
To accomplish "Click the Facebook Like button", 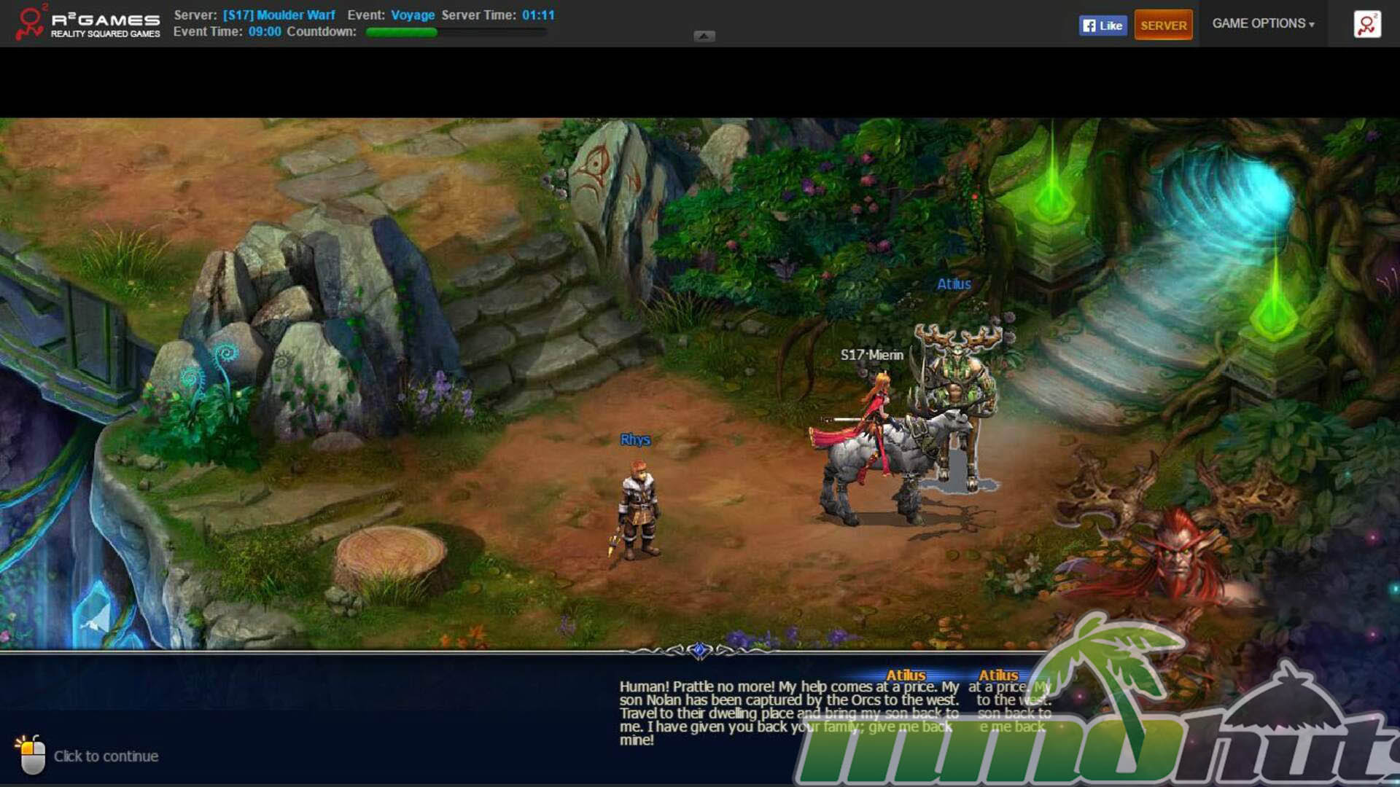I will (1102, 26).
